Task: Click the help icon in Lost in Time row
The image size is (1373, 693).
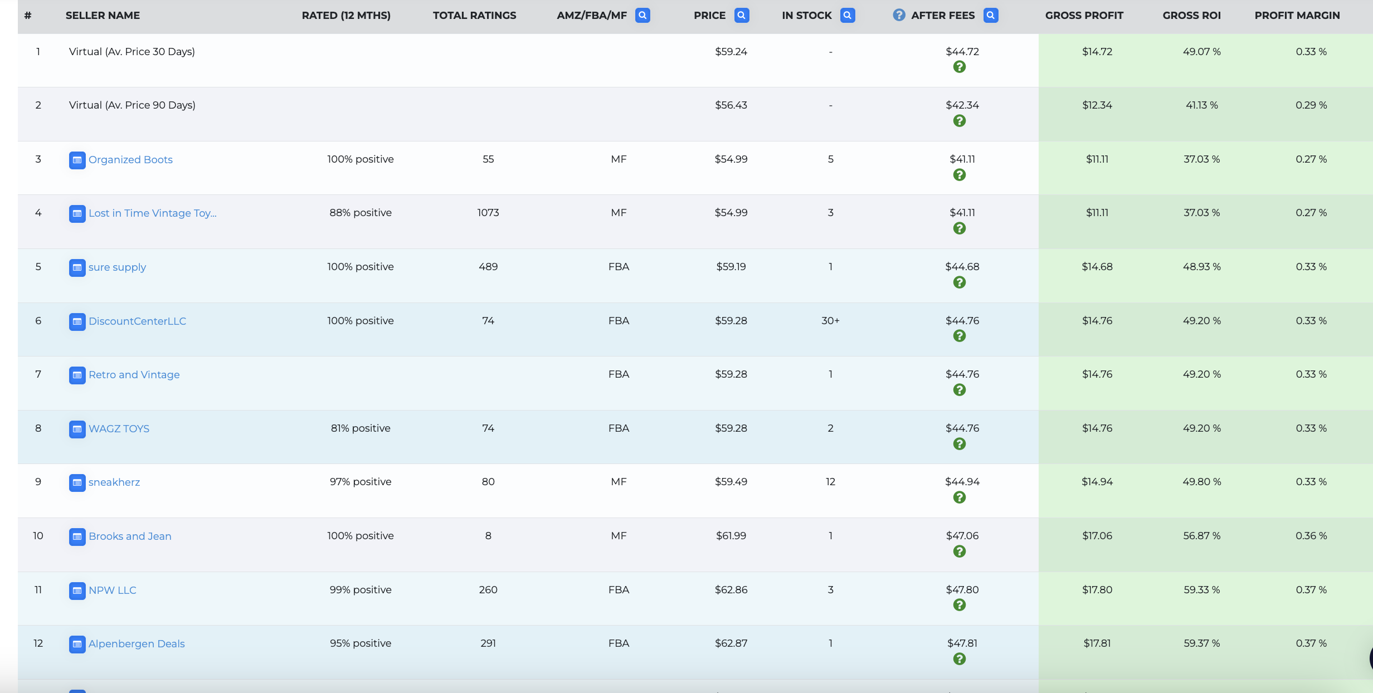Action: (x=960, y=228)
